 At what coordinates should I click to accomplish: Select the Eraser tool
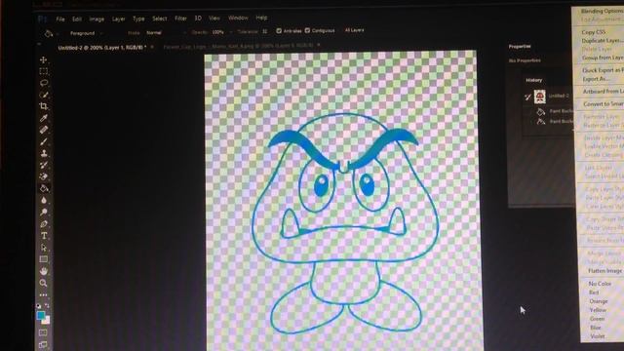tap(43, 176)
